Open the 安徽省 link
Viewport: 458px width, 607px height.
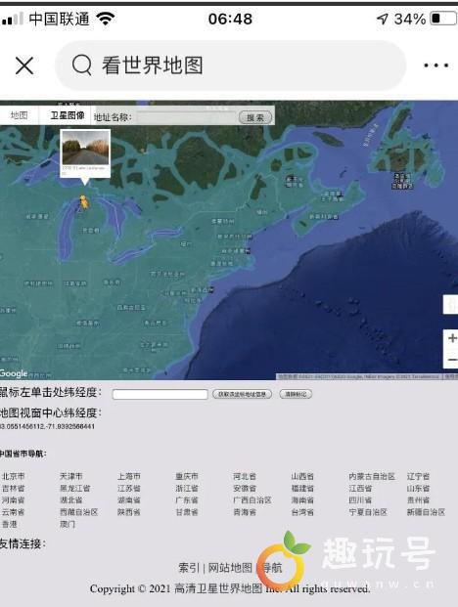pyautogui.click(x=245, y=488)
